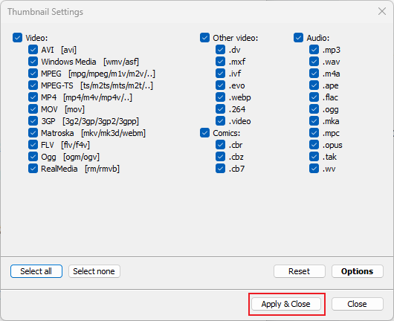The width and height of the screenshot is (394, 321).
Task: Open the Options button
Action: (358, 271)
